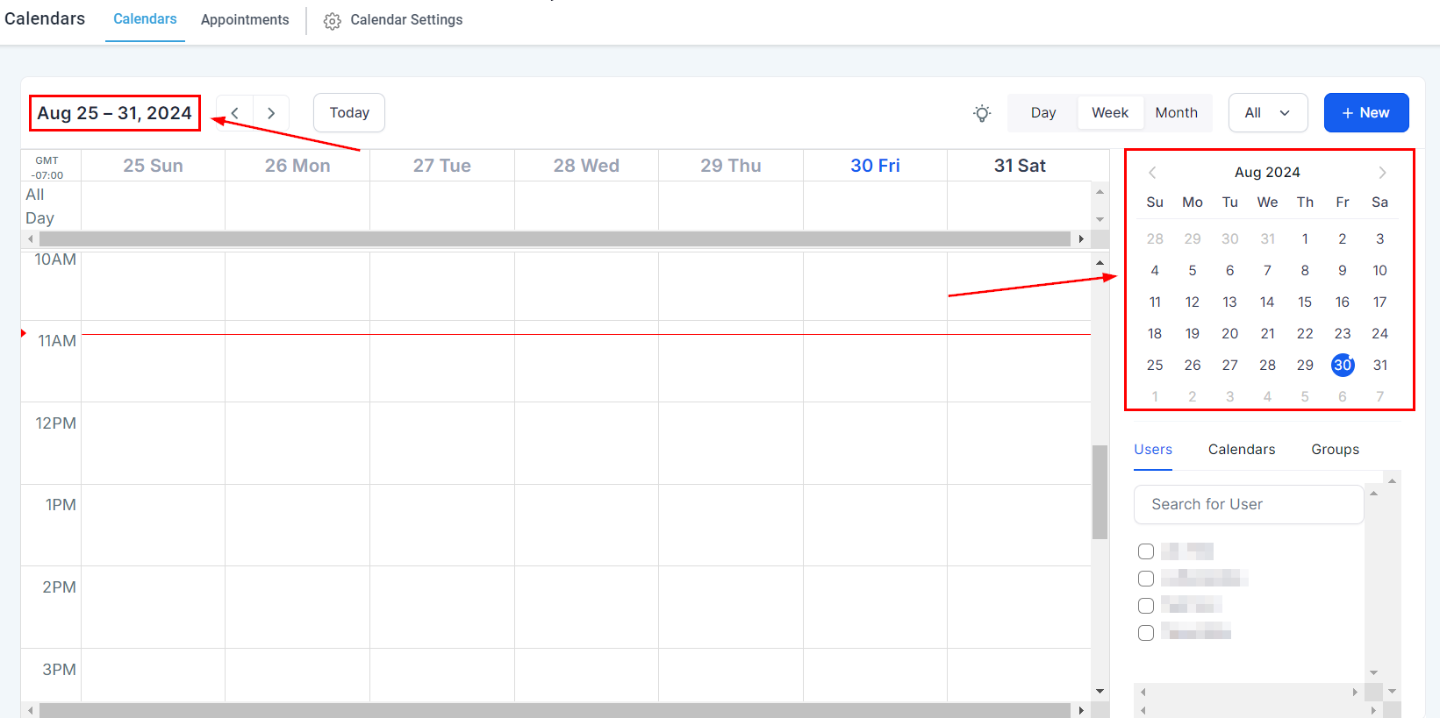Image resolution: width=1440 pixels, height=718 pixels.
Task: Enable the fourth user checkbox
Action: tap(1146, 633)
